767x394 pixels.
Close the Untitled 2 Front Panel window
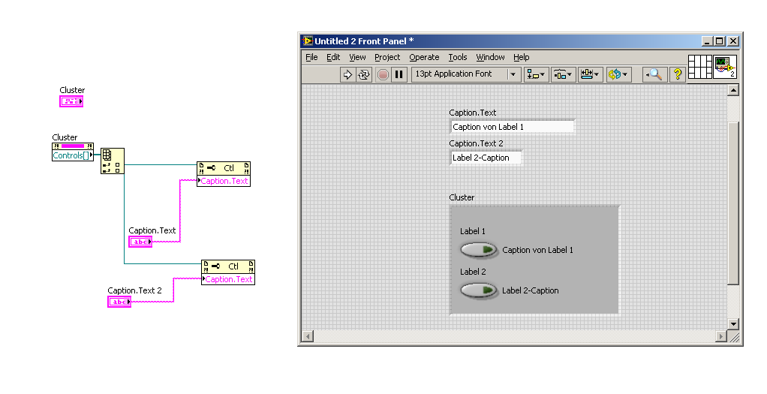pyautogui.click(x=732, y=41)
